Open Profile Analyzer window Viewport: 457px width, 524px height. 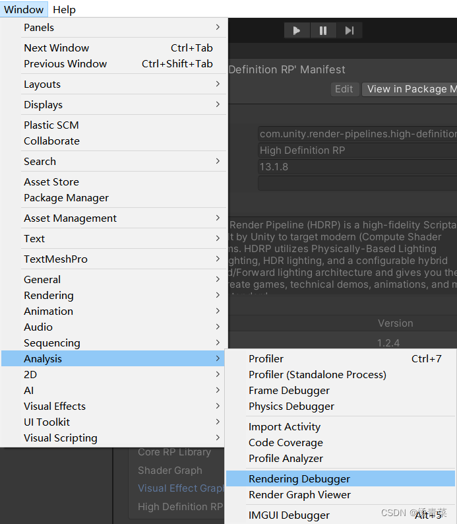340,459
